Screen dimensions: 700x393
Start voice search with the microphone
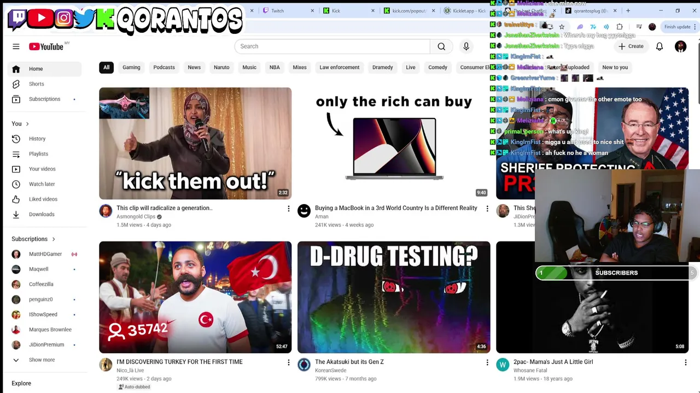tap(466, 46)
